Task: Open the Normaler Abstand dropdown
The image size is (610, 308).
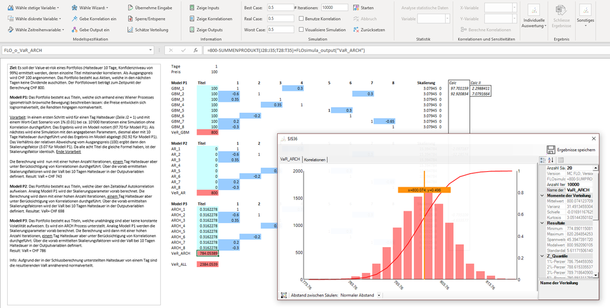Action: (379, 295)
